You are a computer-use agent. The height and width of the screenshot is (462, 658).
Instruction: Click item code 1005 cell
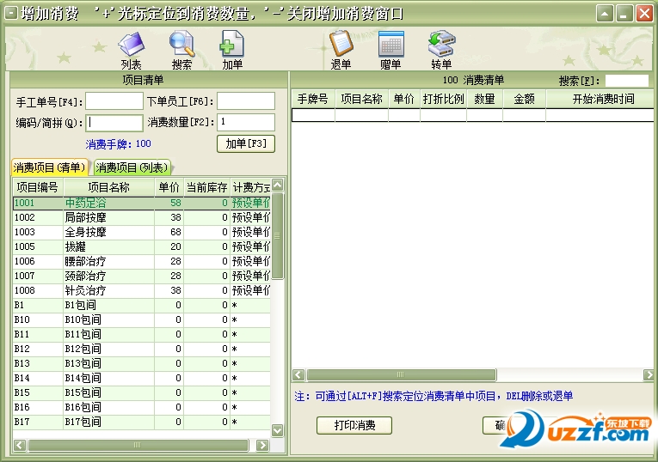(38, 246)
